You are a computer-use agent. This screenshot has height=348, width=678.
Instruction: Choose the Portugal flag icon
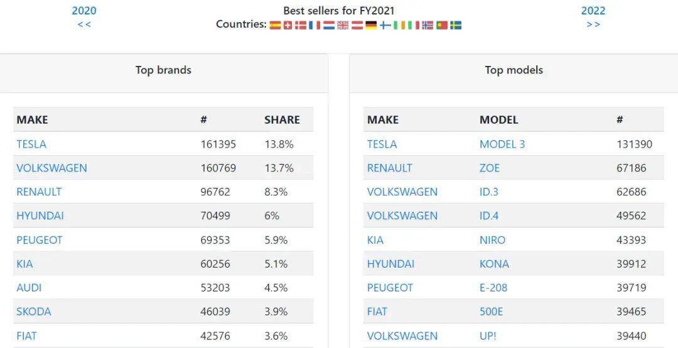(442, 25)
